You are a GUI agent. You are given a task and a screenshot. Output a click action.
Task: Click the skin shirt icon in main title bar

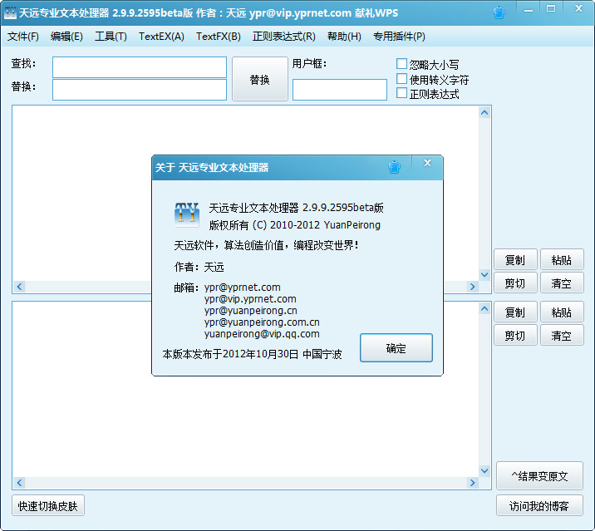pyautogui.click(x=499, y=13)
